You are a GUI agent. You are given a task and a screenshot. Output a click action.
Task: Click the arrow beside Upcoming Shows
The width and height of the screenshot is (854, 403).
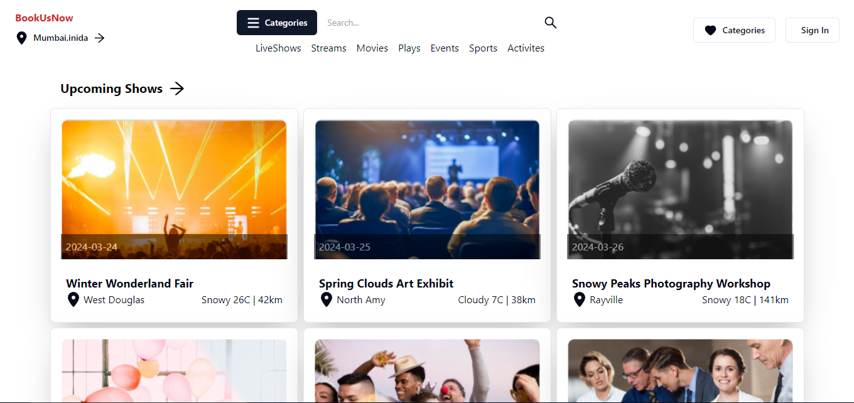click(x=177, y=89)
